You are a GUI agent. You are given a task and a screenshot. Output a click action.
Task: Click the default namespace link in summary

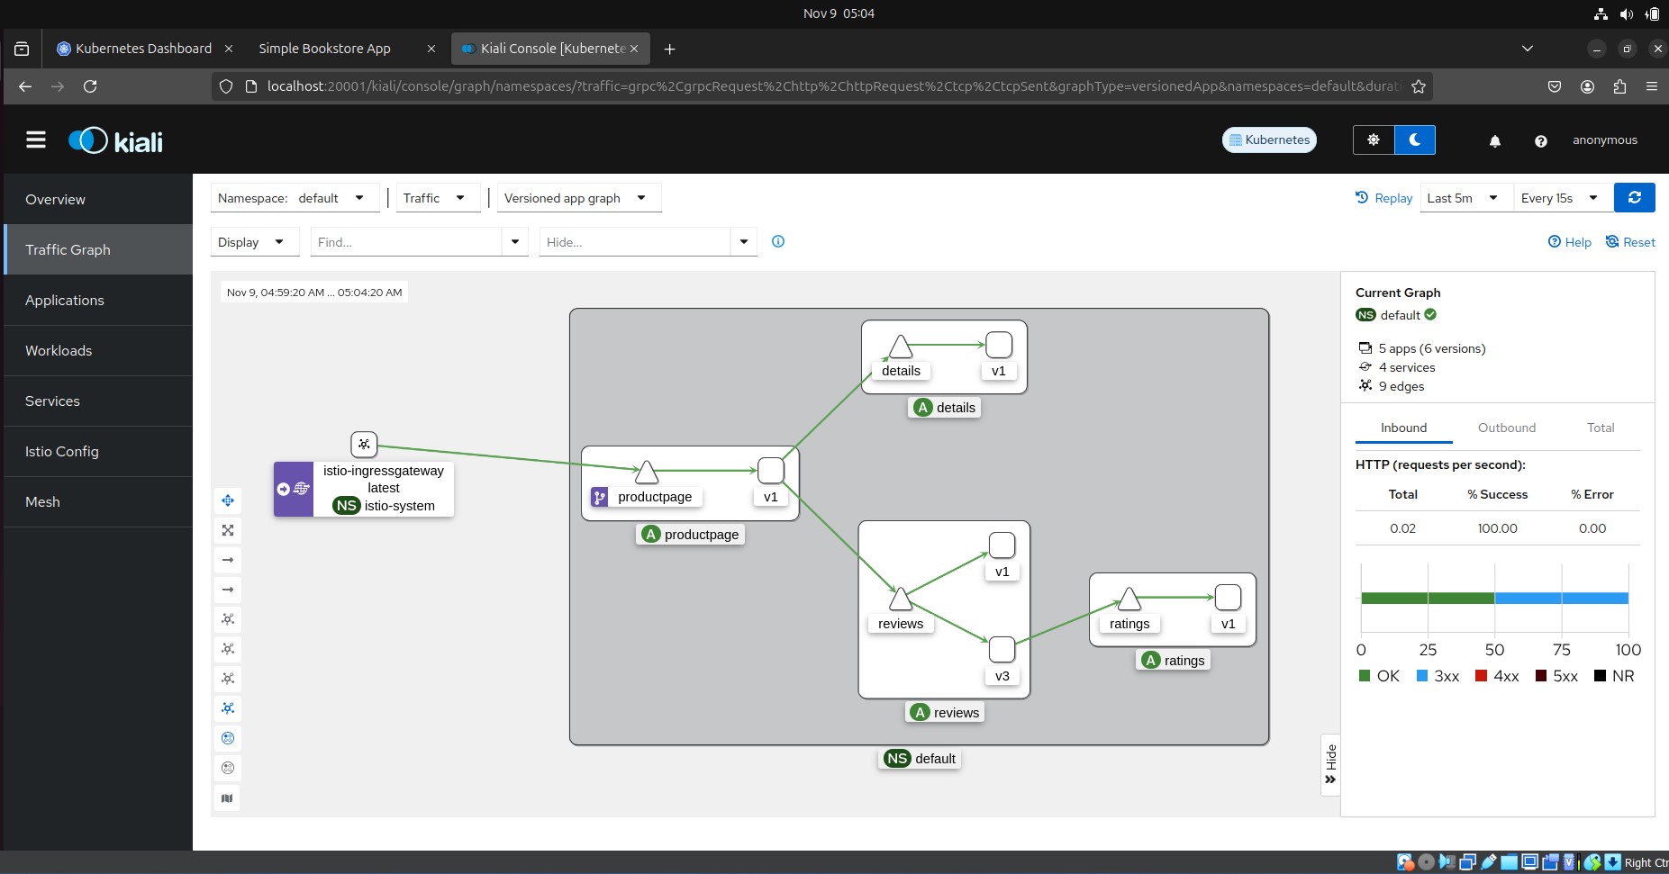click(1400, 315)
